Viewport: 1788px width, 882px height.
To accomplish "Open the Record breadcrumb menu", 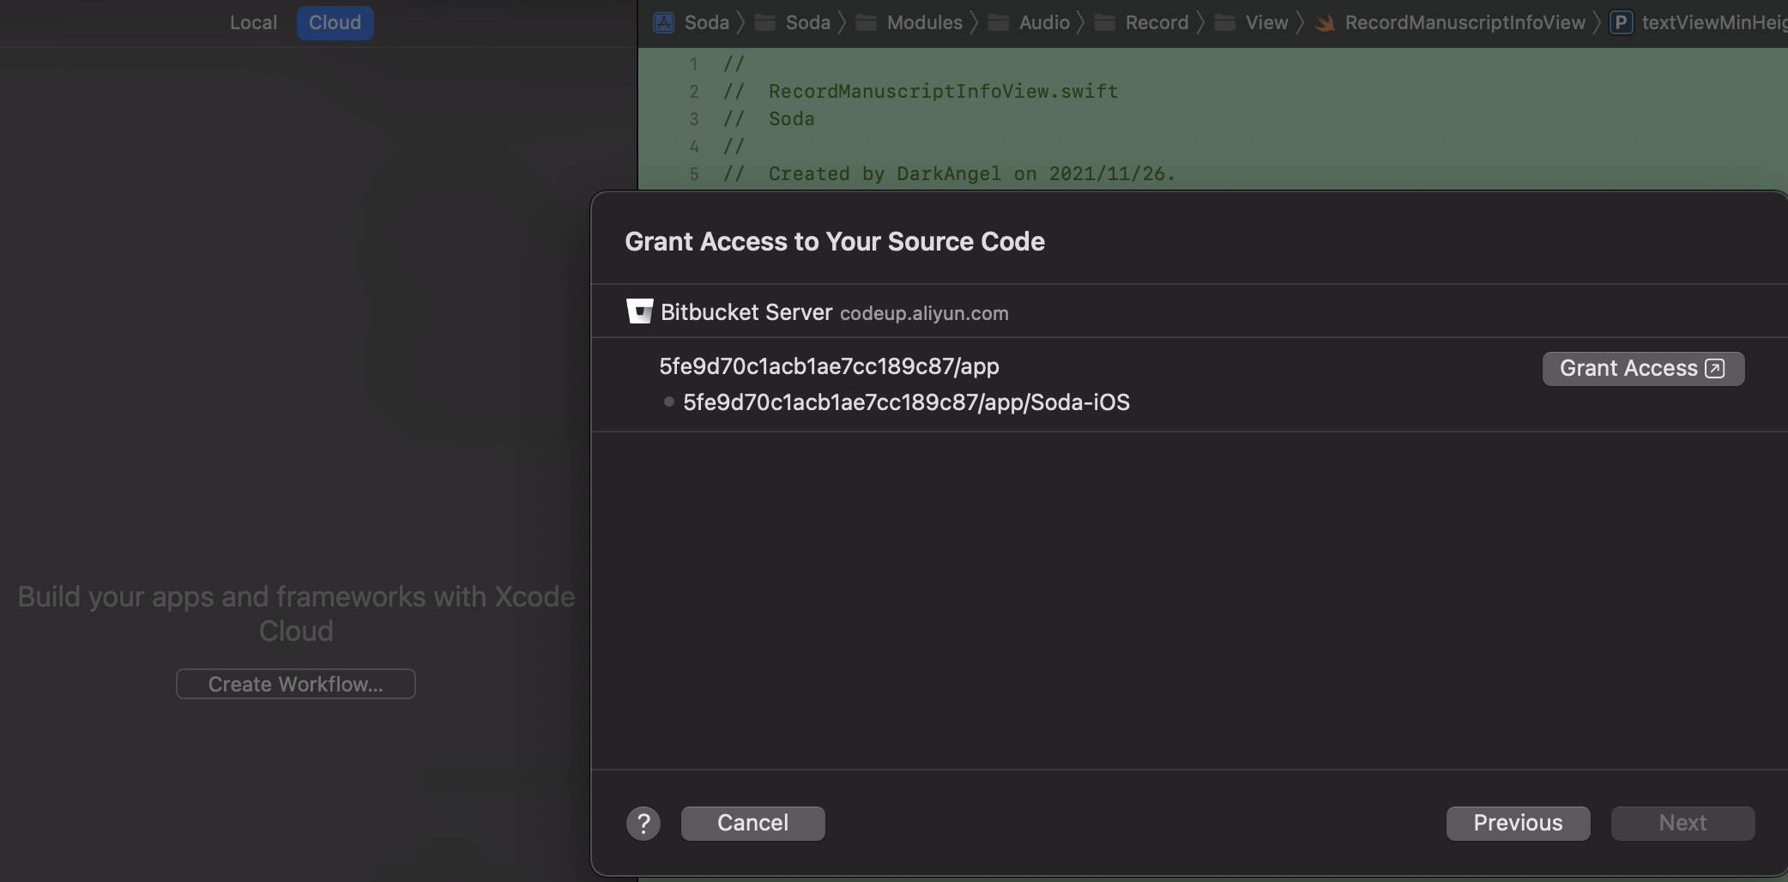I will [1156, 22].
